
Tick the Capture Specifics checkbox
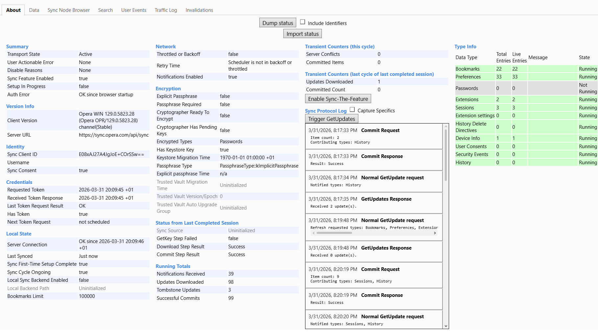tap(352, 110)
